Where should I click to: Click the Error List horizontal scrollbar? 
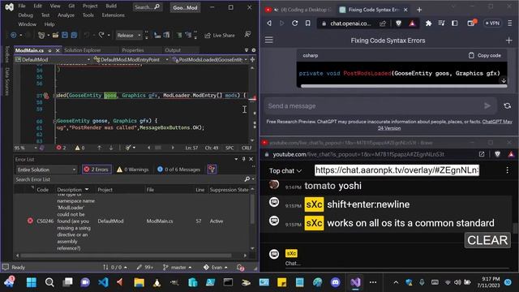[126, 255]
